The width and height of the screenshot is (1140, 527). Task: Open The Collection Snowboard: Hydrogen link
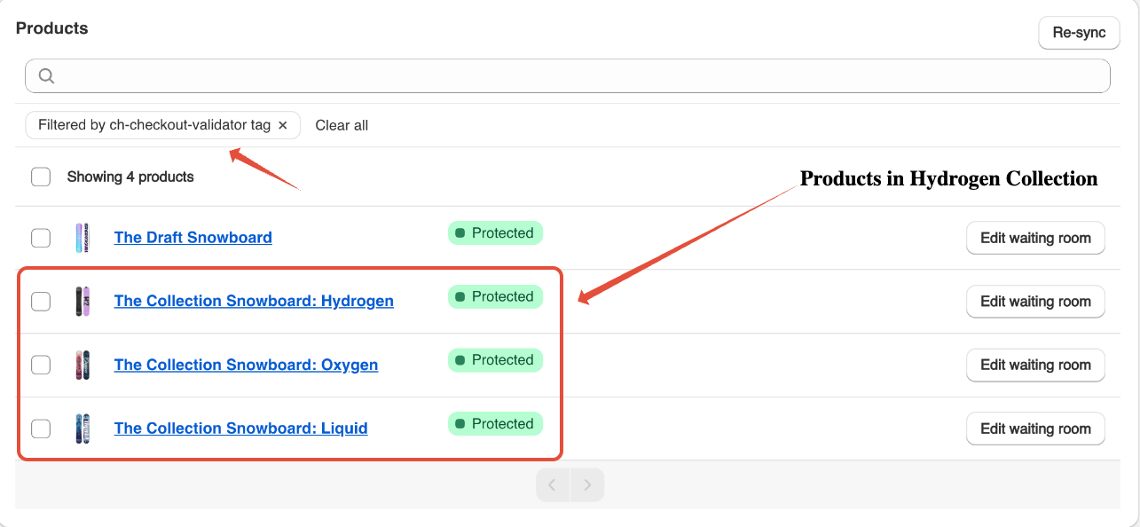tap(254, 301)
